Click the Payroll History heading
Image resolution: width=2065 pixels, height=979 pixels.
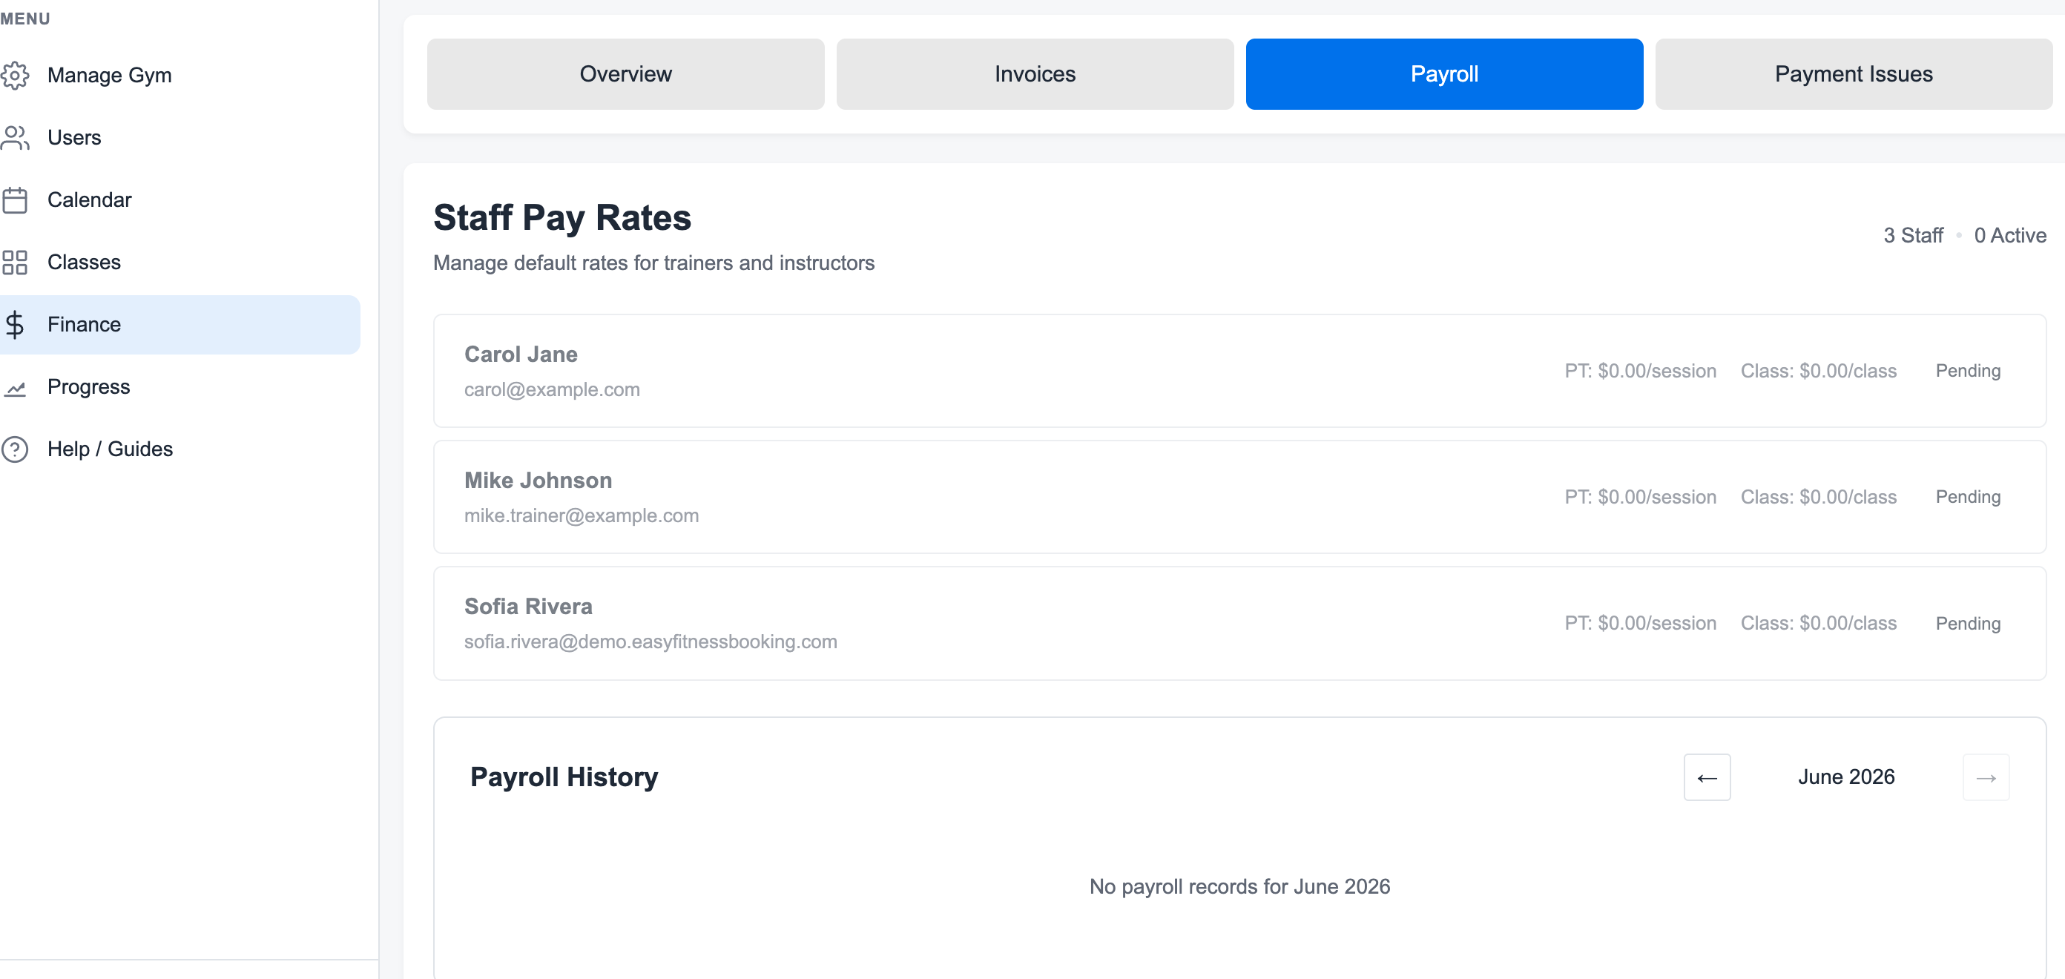564,777
